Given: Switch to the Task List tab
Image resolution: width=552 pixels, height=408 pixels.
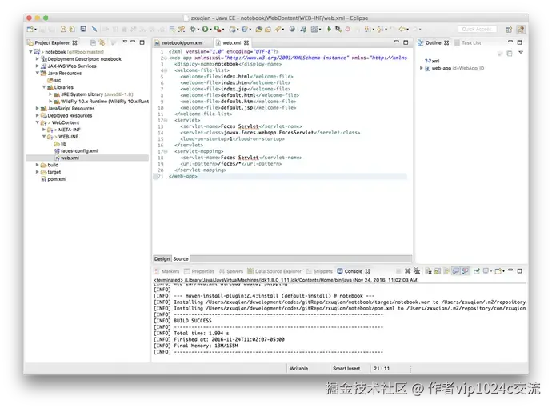Looking at the screenshot, I should [x=467, y=42].
